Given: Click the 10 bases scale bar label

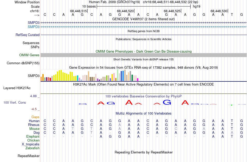Looking at the screenshot, I should click(89, 6).
